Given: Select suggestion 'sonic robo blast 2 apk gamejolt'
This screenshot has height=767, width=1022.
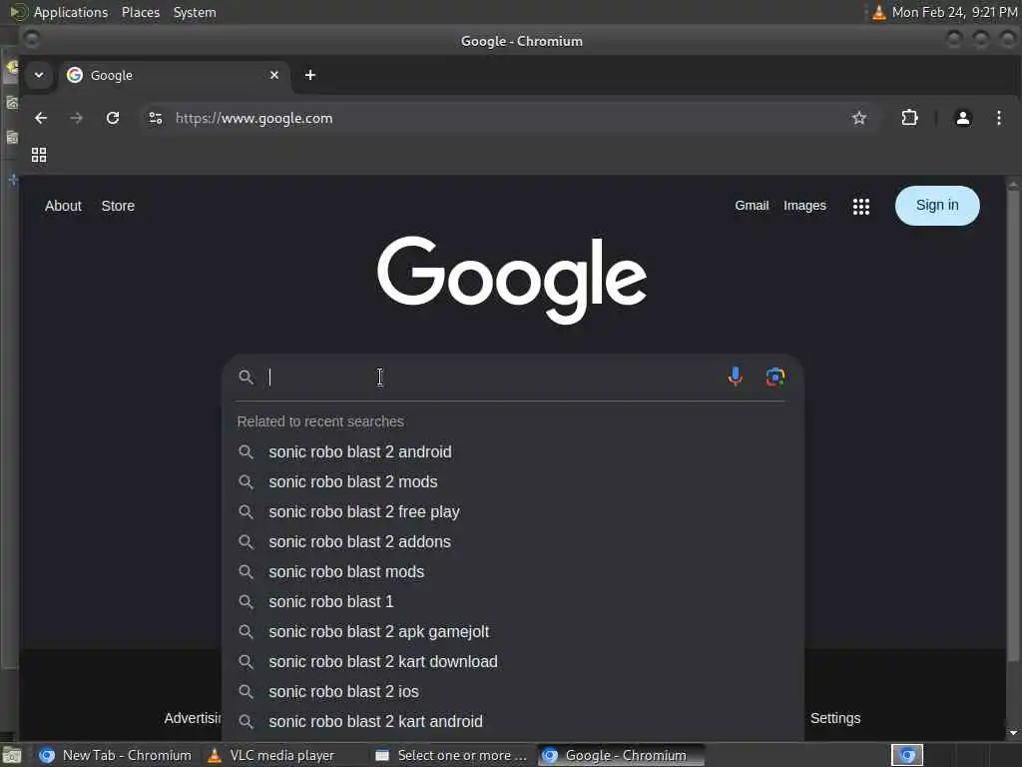Looking at the screenshot, I should pyautogui.click(x=512, y=631).
